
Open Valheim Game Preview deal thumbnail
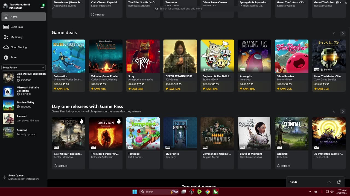click(x=106, y=56)
